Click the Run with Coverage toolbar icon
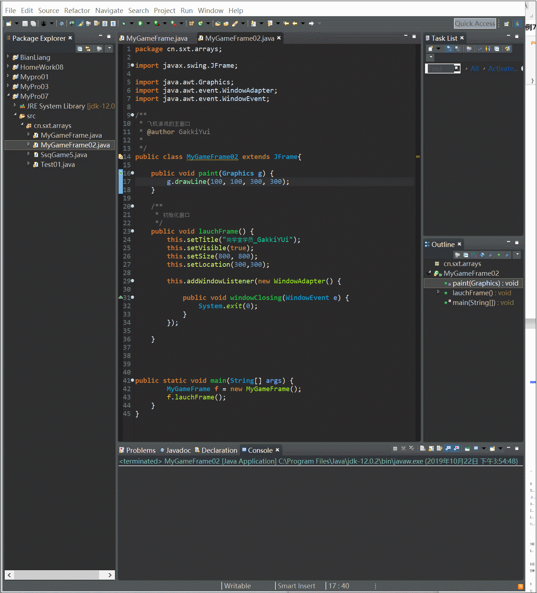Image resolution: width=537 pixels, height=593 pixels. (156, 23)
